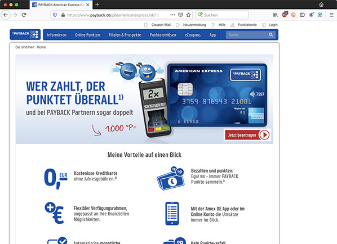The image size is (337, 244).
Task: Click the American Express card image
Action: (x=217, y=95)
